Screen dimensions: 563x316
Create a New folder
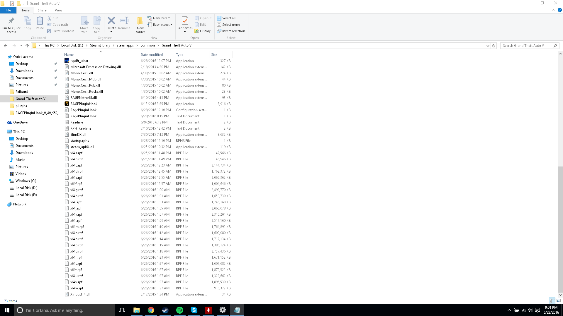coord(140,25)
